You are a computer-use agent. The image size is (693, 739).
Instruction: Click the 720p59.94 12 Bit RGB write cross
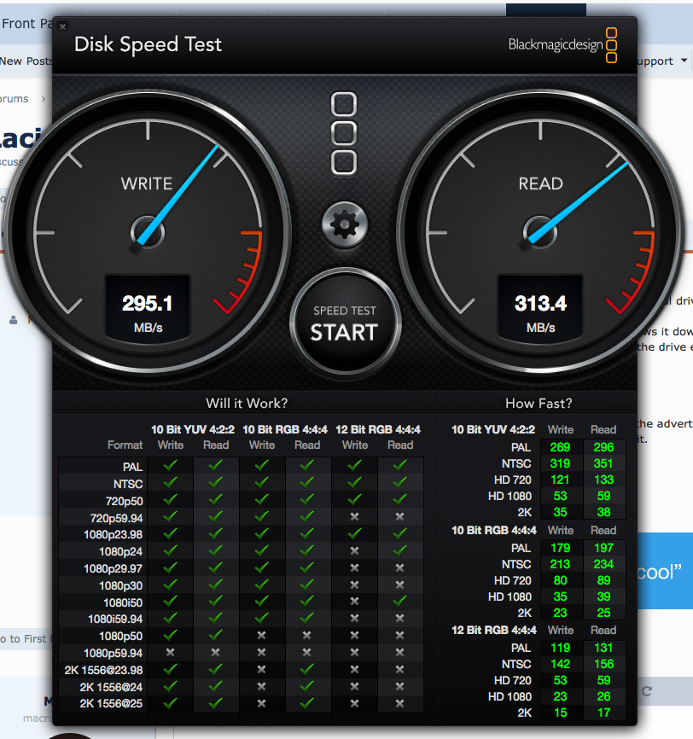tap(354, 516)
